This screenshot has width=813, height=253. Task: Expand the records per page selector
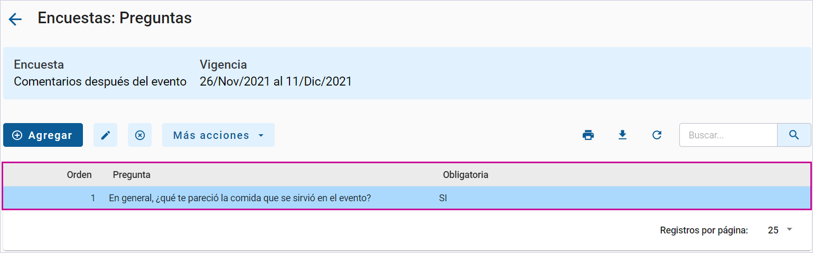(x=789, y=230)
